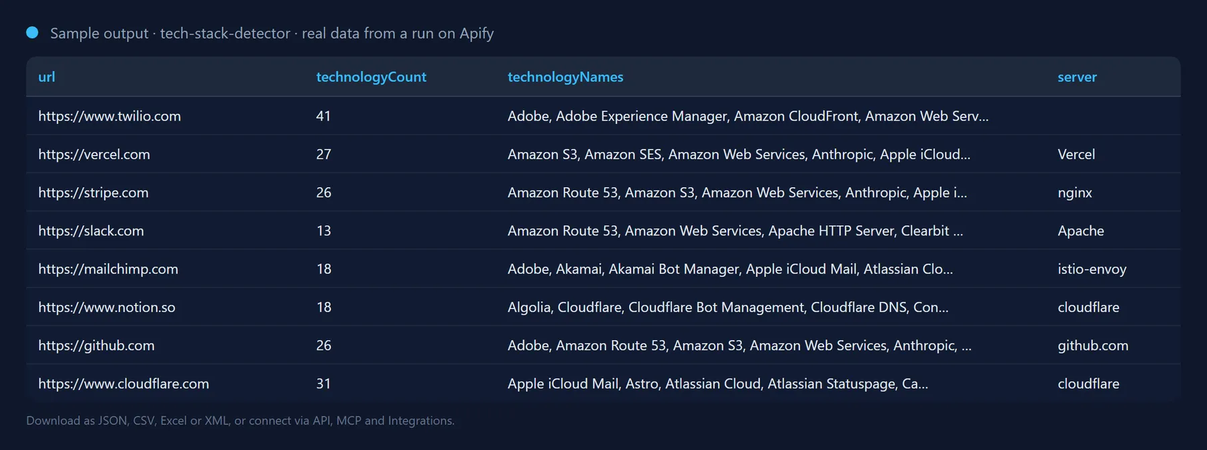Click the count 26 in the github row
The width and height of the screenshot is (1207, 450).
323,345
